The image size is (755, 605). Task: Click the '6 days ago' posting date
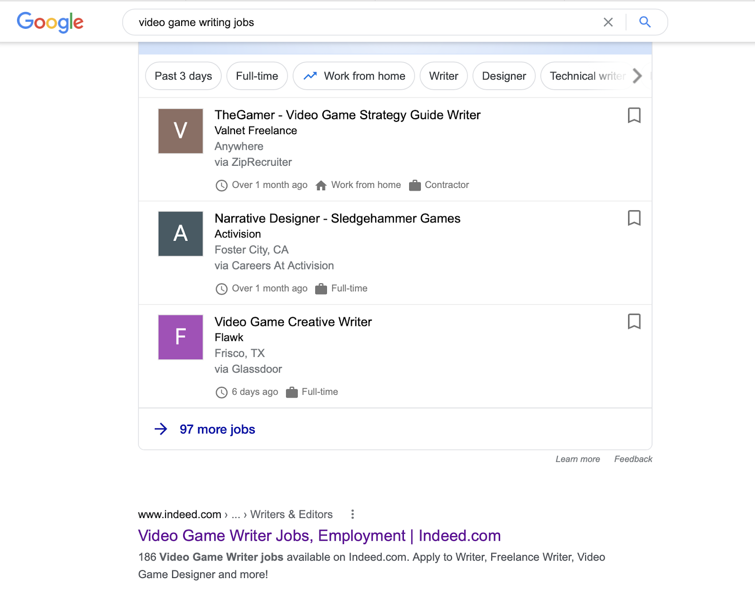click(255, 392)
